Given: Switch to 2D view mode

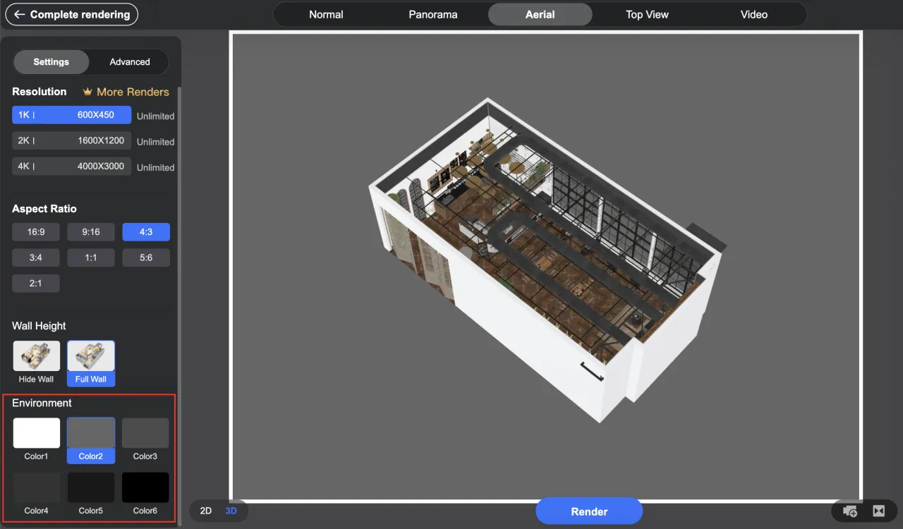Looking at the screenshot, I should click(x=205, y=511).
